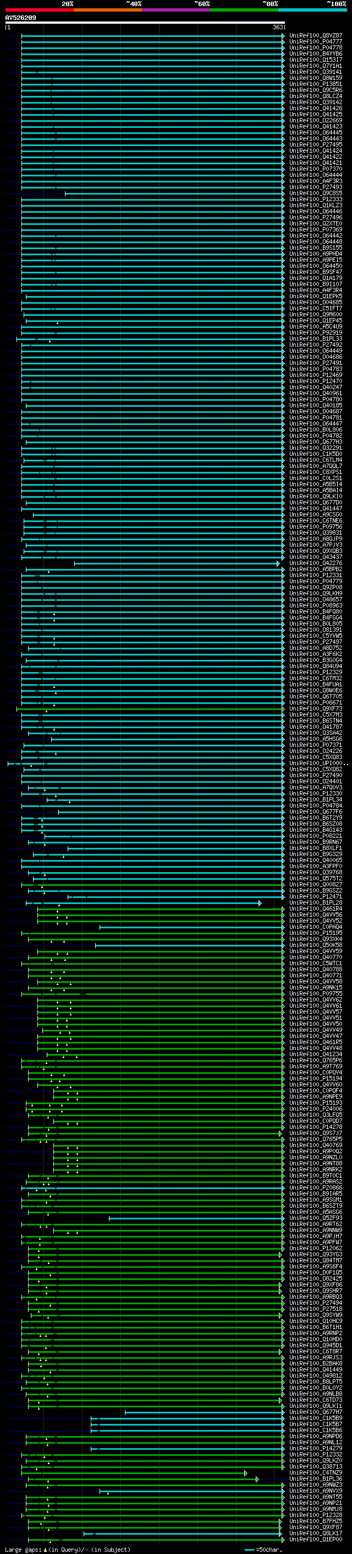
Task: Select label UniRef100_B1PL28
Action: tap(315, 902)
